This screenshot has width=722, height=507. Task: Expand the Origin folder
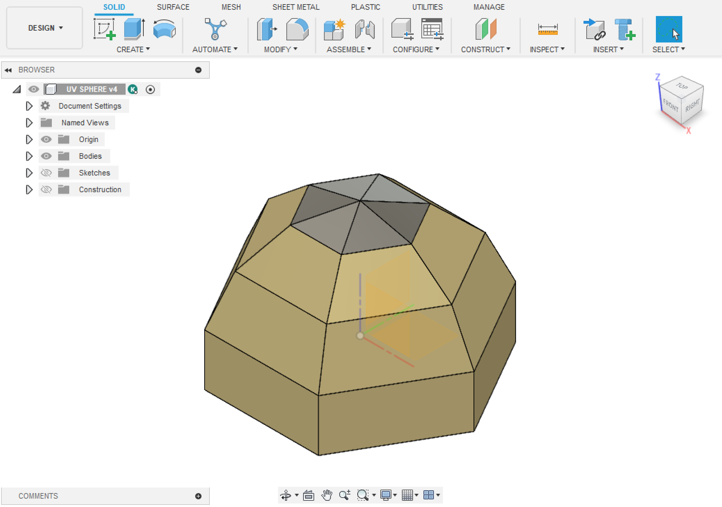[29, 139]
